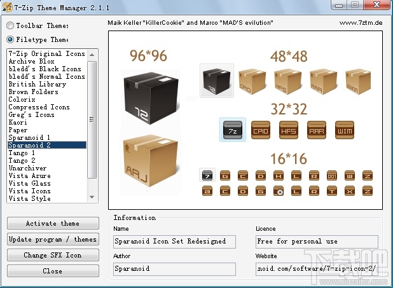Open the Change SFX Icon dialog
393x288 pixels.
click(53, 255)
